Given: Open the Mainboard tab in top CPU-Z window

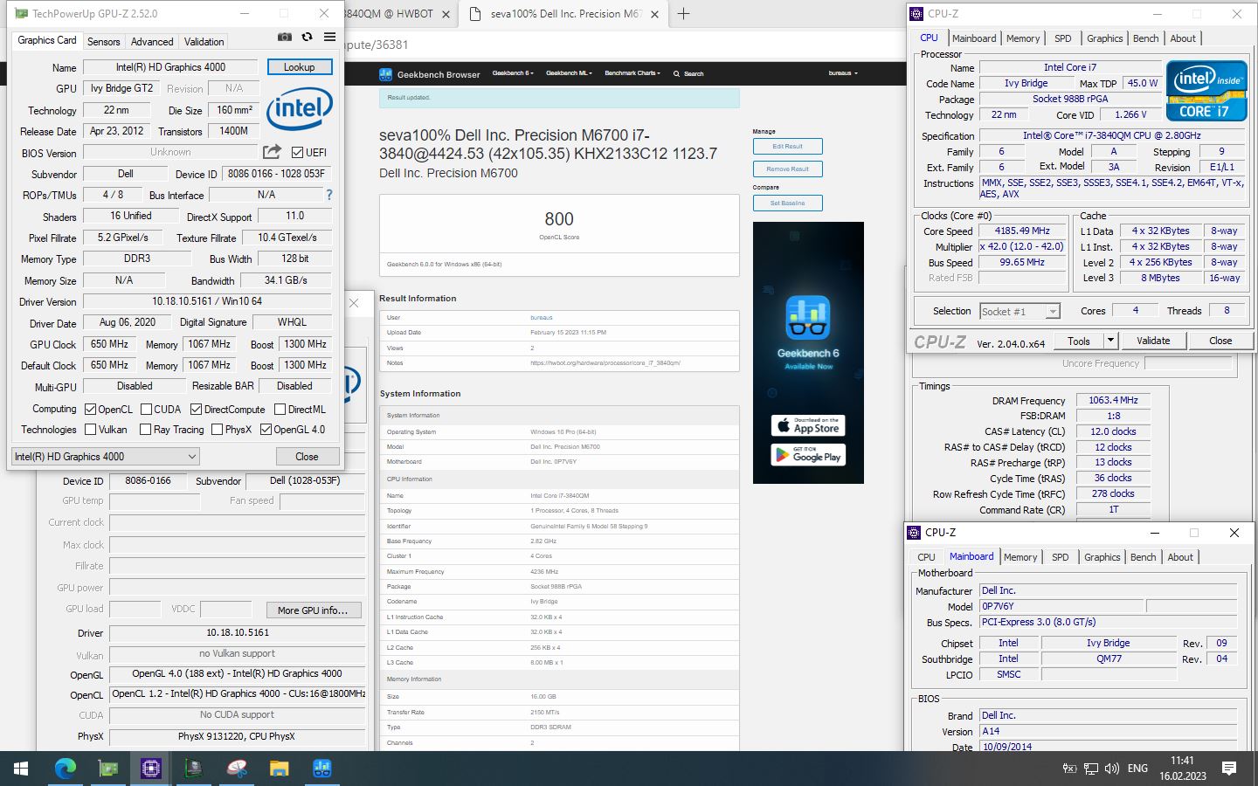Looking at the screenshot, I should [974, 38].
